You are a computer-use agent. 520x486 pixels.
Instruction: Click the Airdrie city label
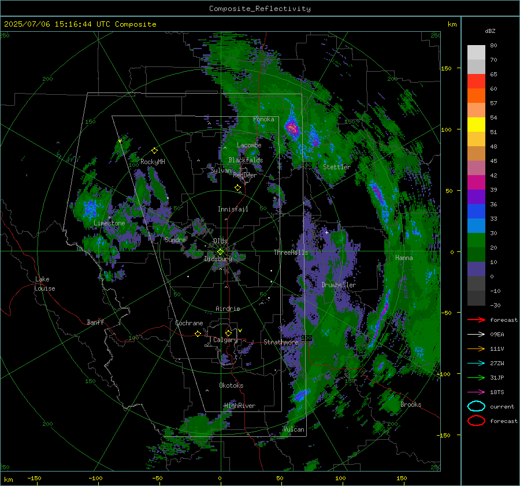pyautogui.click(x=228, y=309)
